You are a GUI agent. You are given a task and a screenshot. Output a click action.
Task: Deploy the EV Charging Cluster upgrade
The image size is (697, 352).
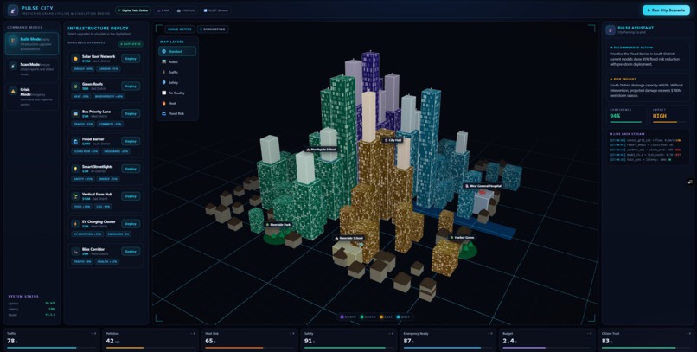point(131,224)
